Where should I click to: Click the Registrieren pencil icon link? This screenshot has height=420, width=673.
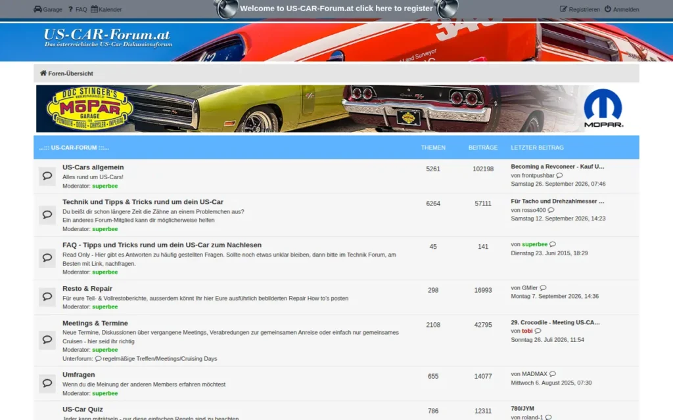pyautogui.click(x=580, y=9)
